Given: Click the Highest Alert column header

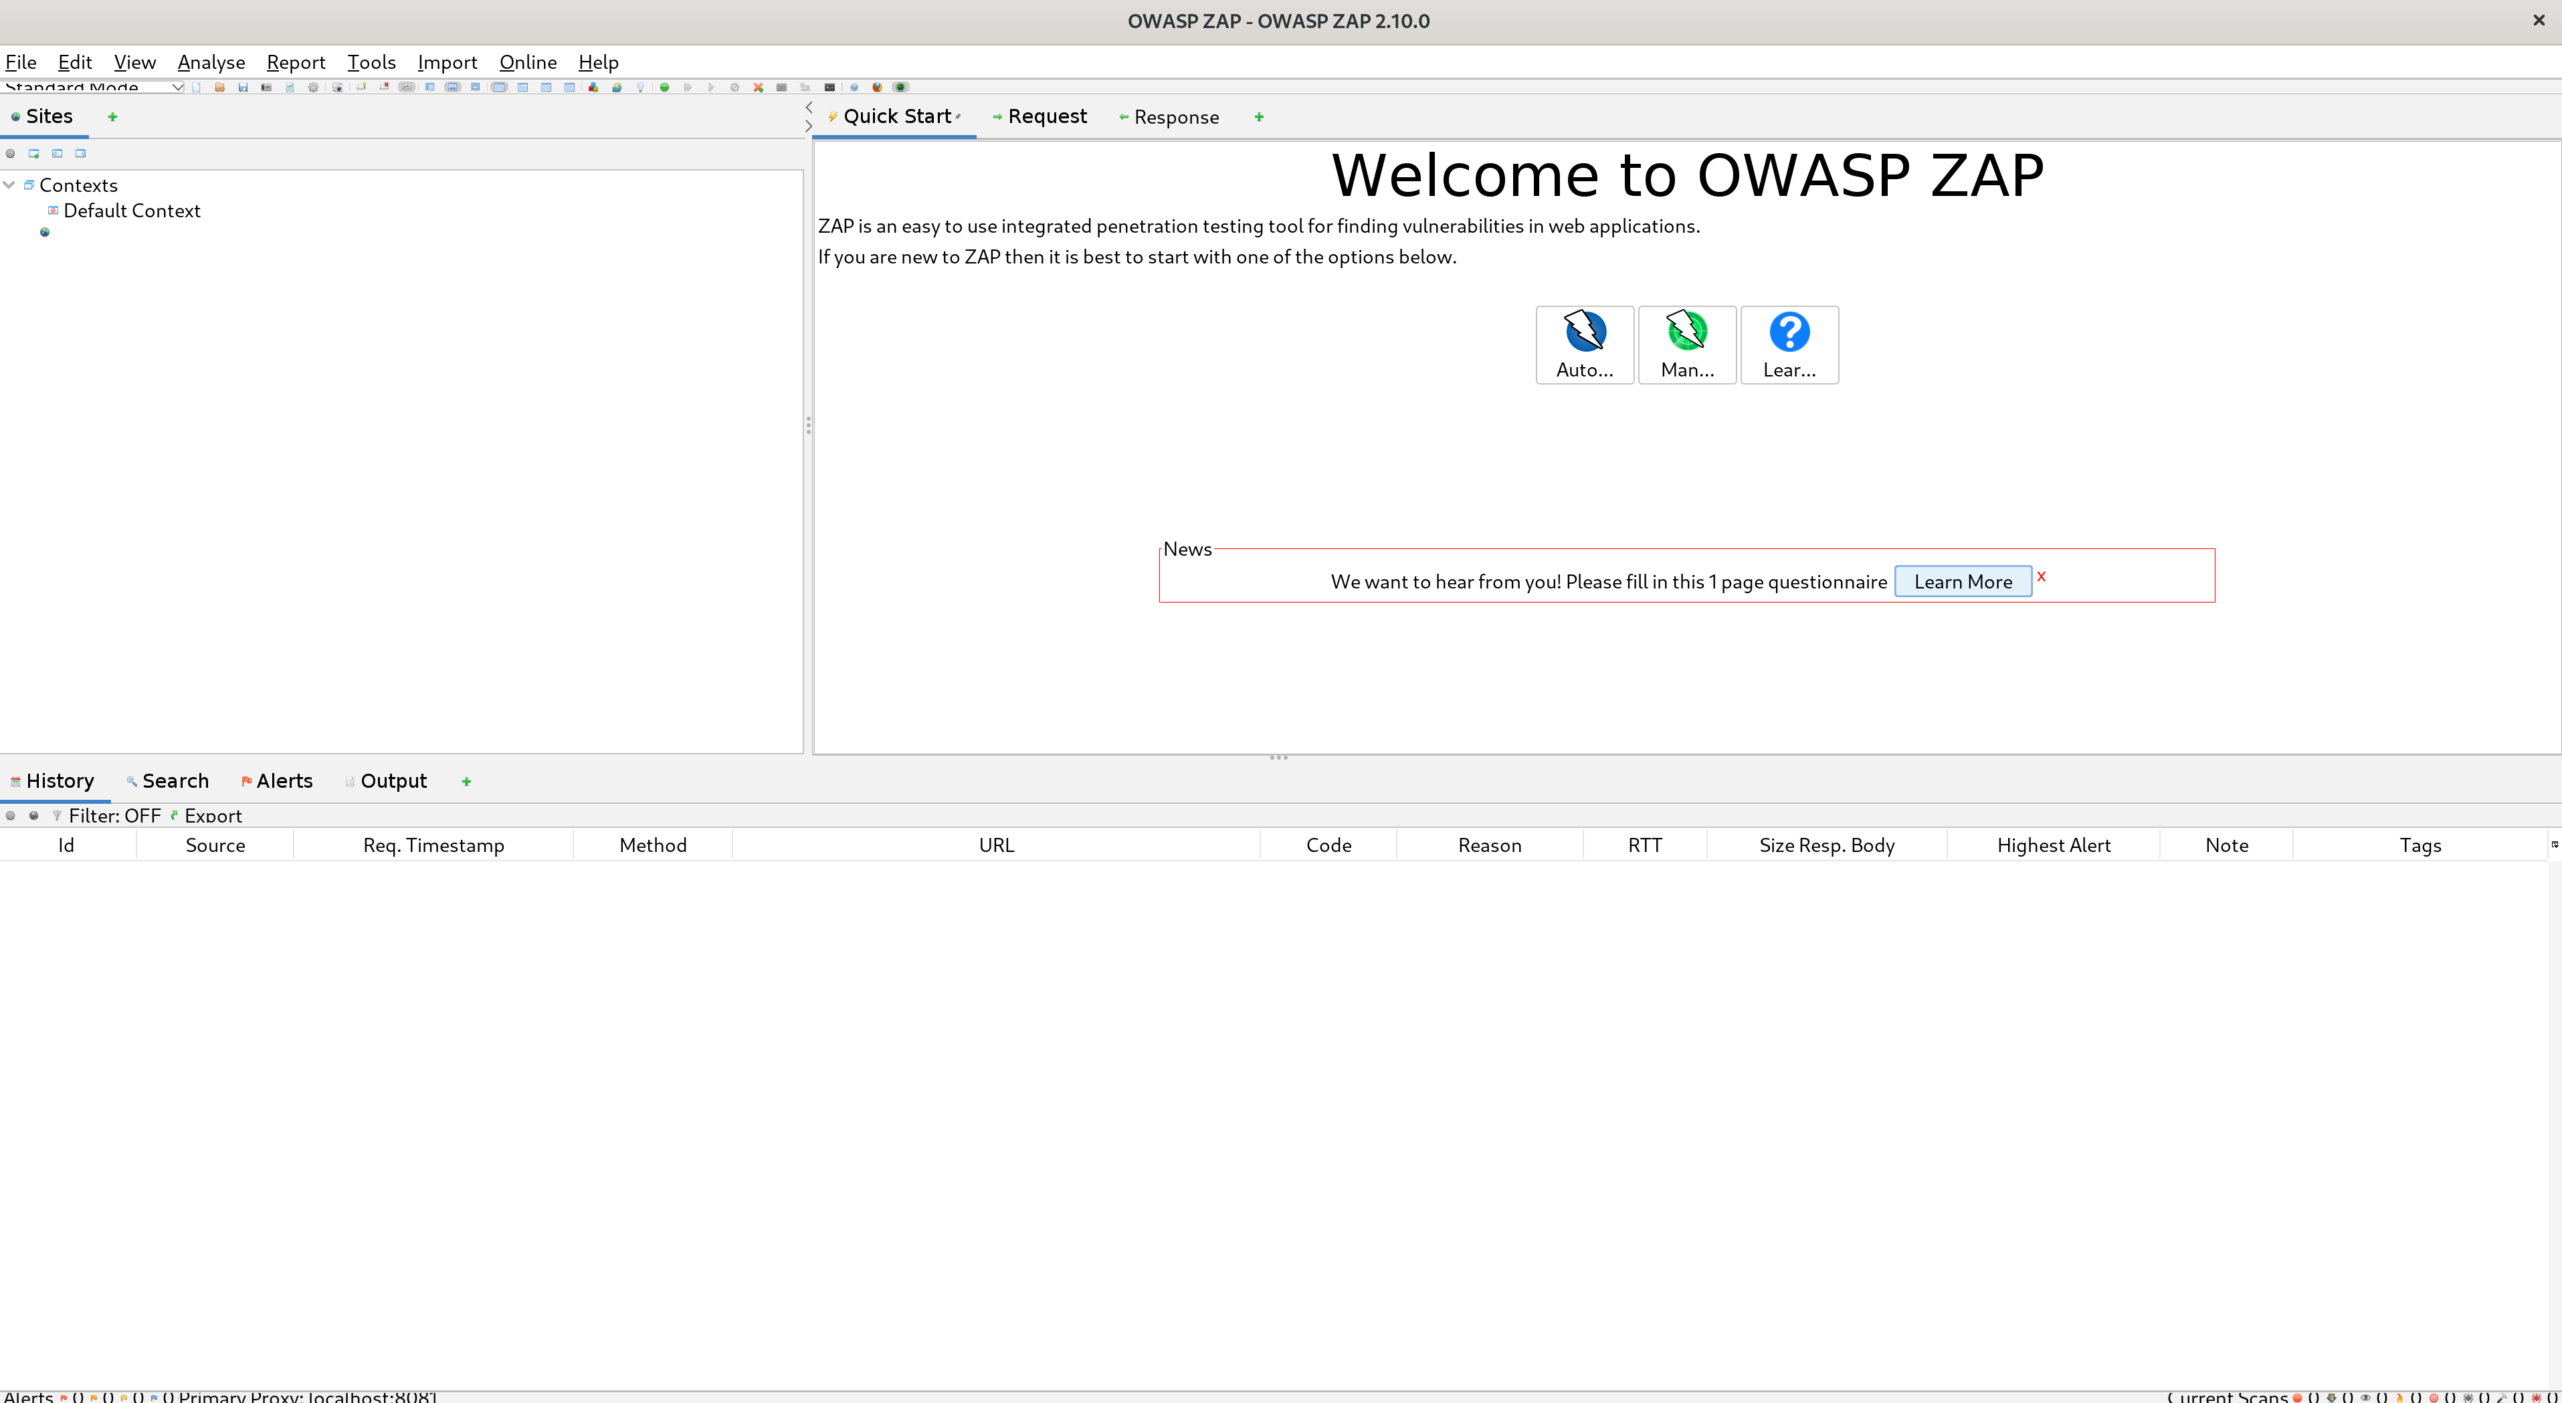Looking at the screenshot, I should pyautogui.click(x=2053, y=844).
